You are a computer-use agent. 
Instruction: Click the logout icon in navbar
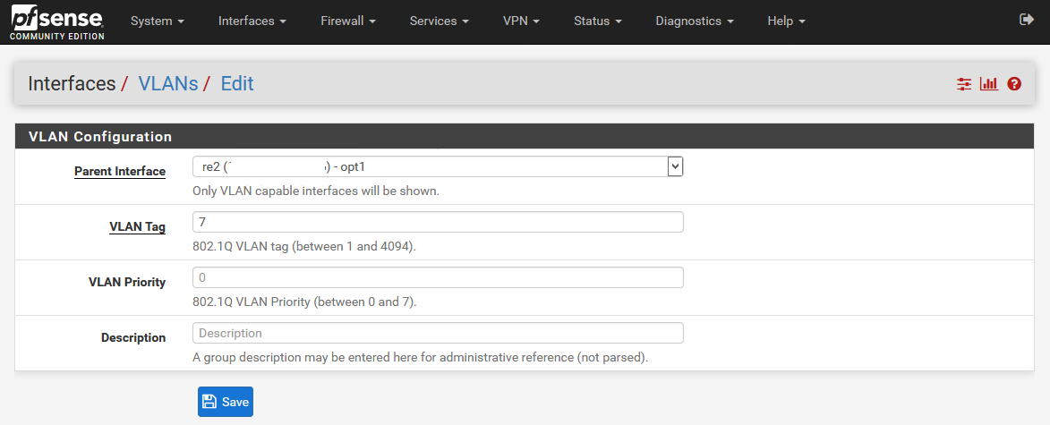click(1027, 20)
